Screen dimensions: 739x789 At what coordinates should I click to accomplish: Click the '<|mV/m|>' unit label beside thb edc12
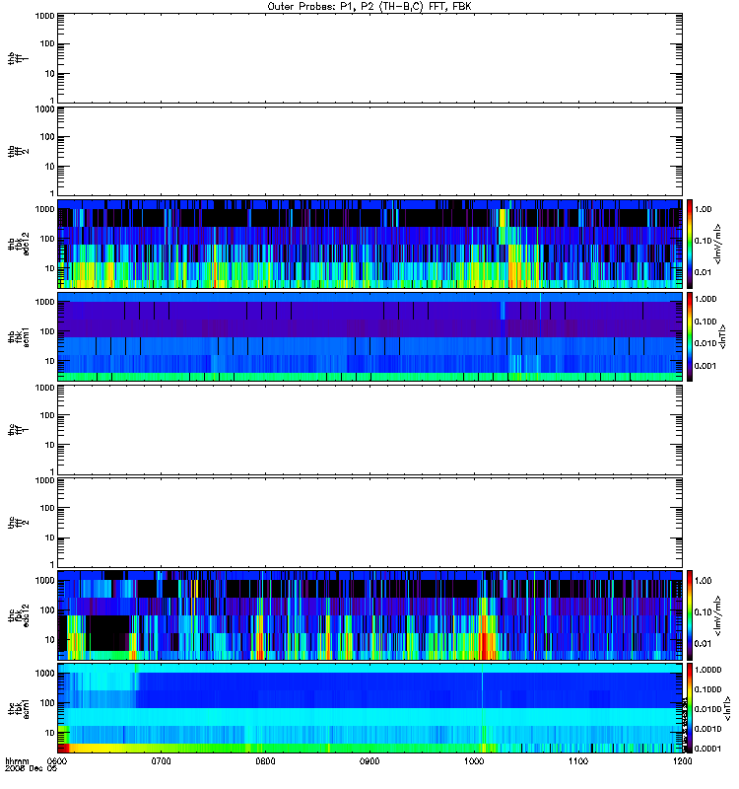pyautogui.click(x=718, y=244)
